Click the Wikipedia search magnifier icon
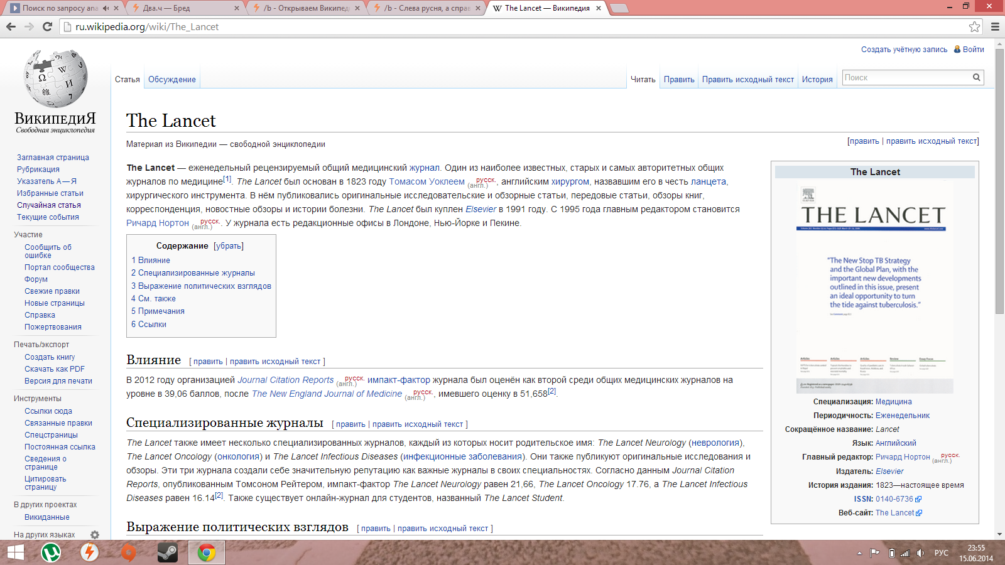 click(x=977, y=77)
